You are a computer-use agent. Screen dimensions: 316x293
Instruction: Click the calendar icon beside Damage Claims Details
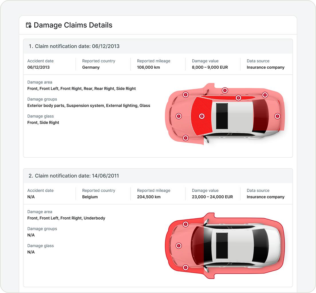28,25
